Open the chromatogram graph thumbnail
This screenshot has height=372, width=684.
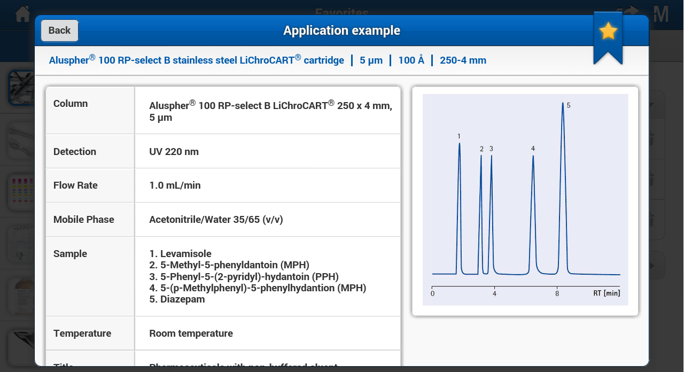[x=525, y=200]
